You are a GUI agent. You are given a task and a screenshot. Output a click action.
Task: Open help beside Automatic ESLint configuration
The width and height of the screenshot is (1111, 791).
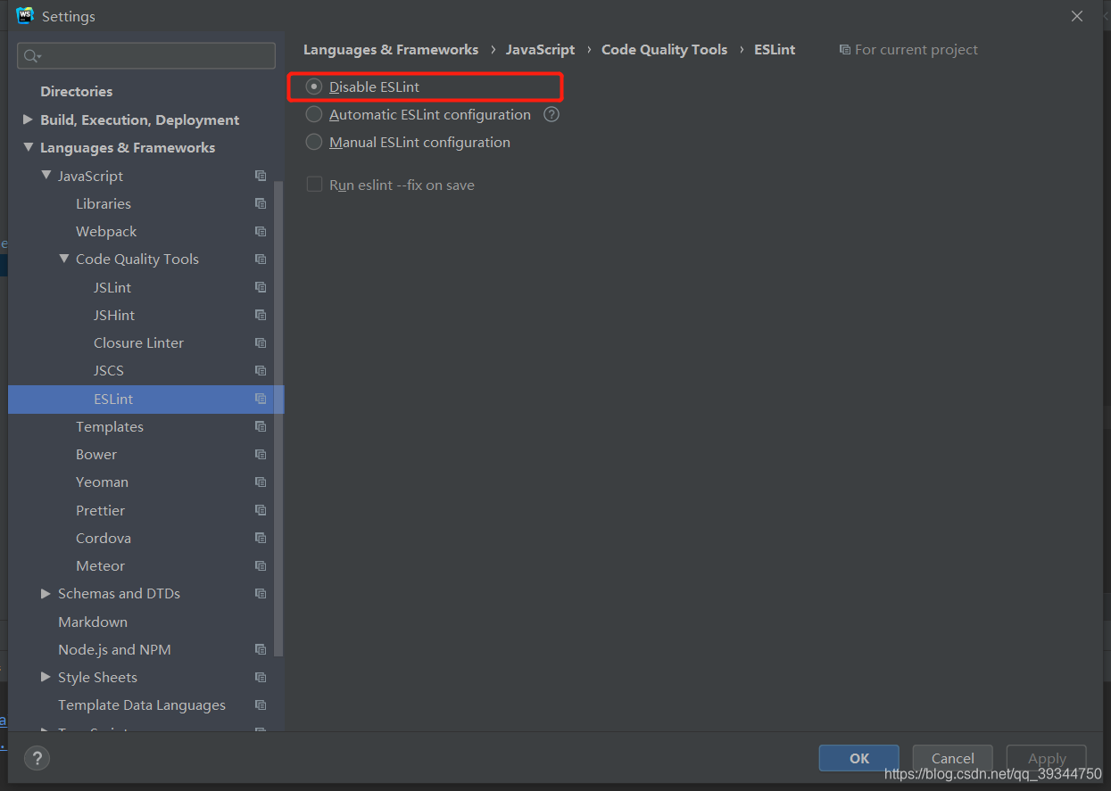[551, 114]
